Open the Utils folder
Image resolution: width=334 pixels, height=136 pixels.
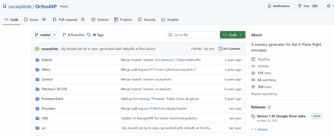point(45,118)
